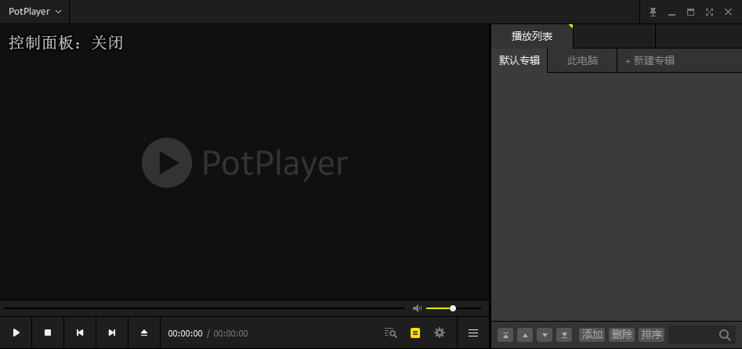Screen dimensions: 742x349
Task: Close the PotPlayer window
Action: [x=728, y=13]
